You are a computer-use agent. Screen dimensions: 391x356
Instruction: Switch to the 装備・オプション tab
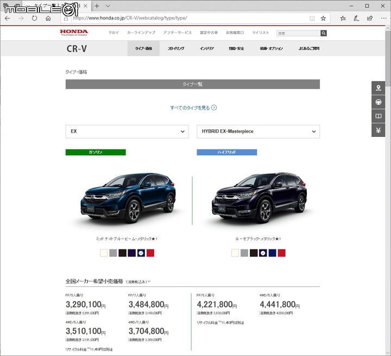click(272, 48)
